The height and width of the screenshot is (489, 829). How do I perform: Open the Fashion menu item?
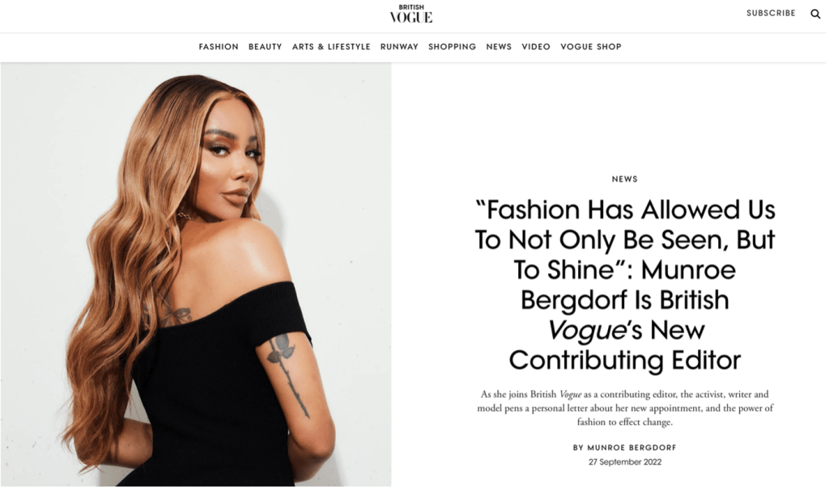tap(219, 47)
